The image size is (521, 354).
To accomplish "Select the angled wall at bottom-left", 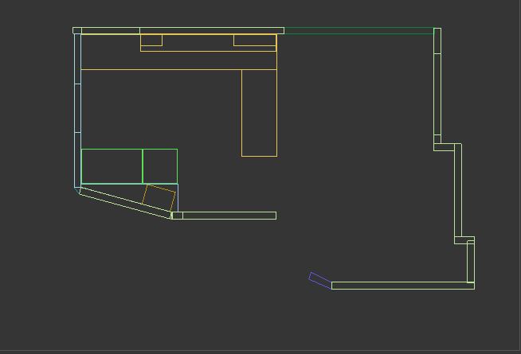I will (125, 202).
